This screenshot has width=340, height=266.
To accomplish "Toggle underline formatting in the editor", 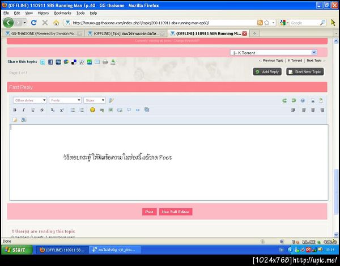I will (x=33, y=110).
